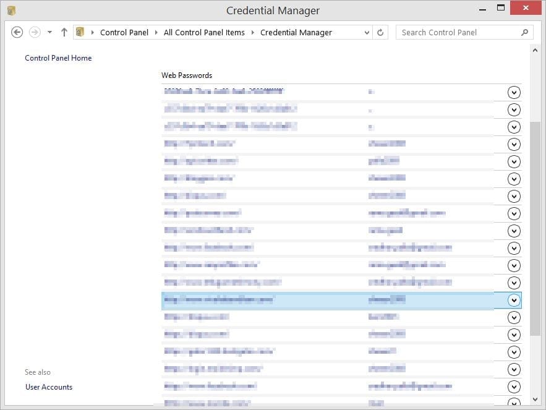Expand the first entry under Web Passwords
Screen dimensions: 546x410
[x=513, y=92]
